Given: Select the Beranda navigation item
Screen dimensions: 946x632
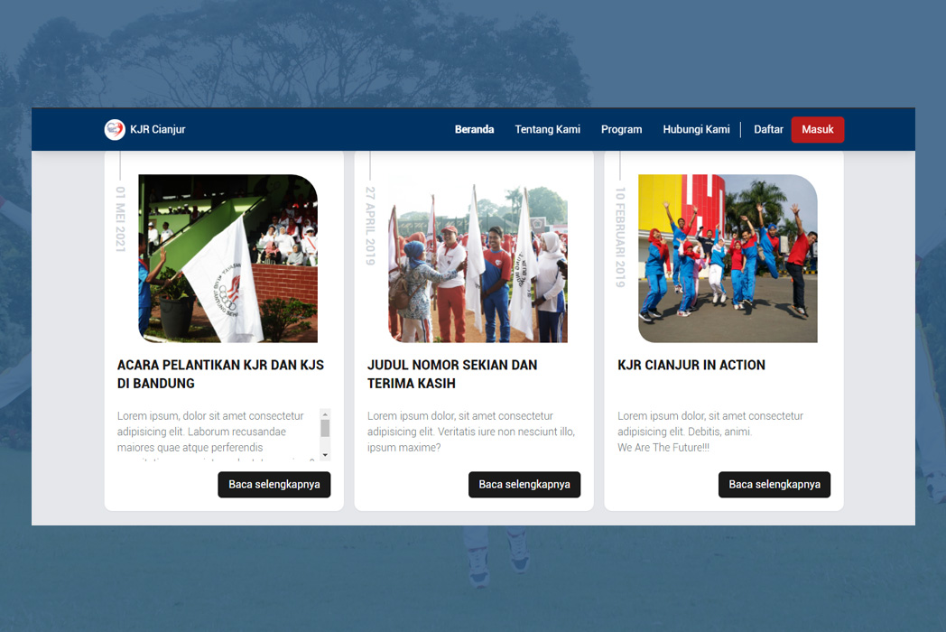Looking at the screenshot, I should coord(475,129).
